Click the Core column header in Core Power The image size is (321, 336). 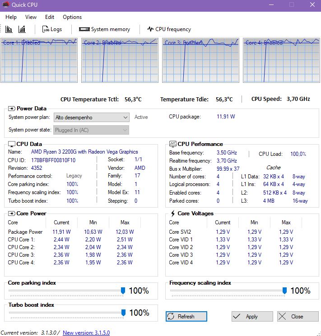click(13, 222)
